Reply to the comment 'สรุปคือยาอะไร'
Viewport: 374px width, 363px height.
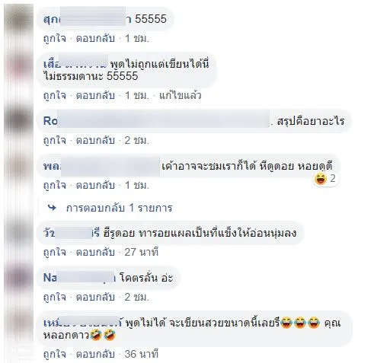[x=95, y=140]
